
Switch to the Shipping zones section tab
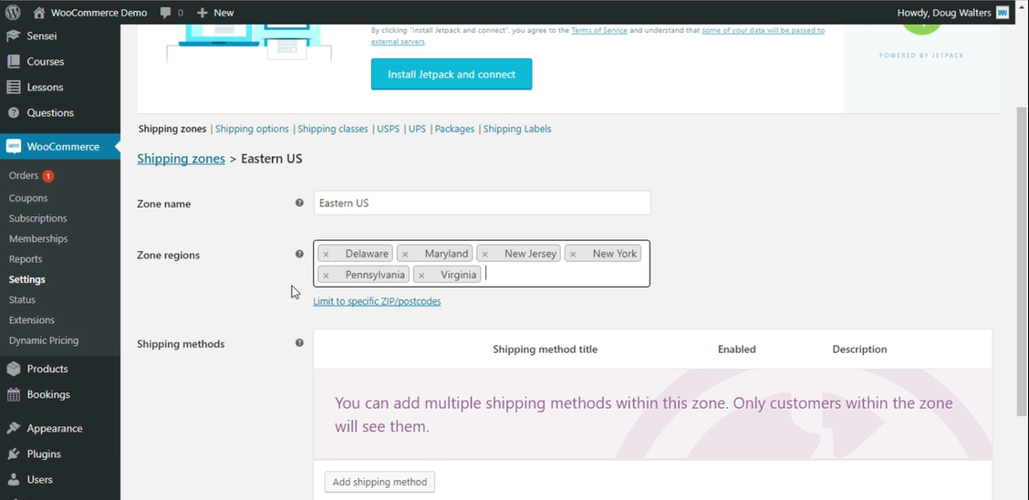(172, 129)
